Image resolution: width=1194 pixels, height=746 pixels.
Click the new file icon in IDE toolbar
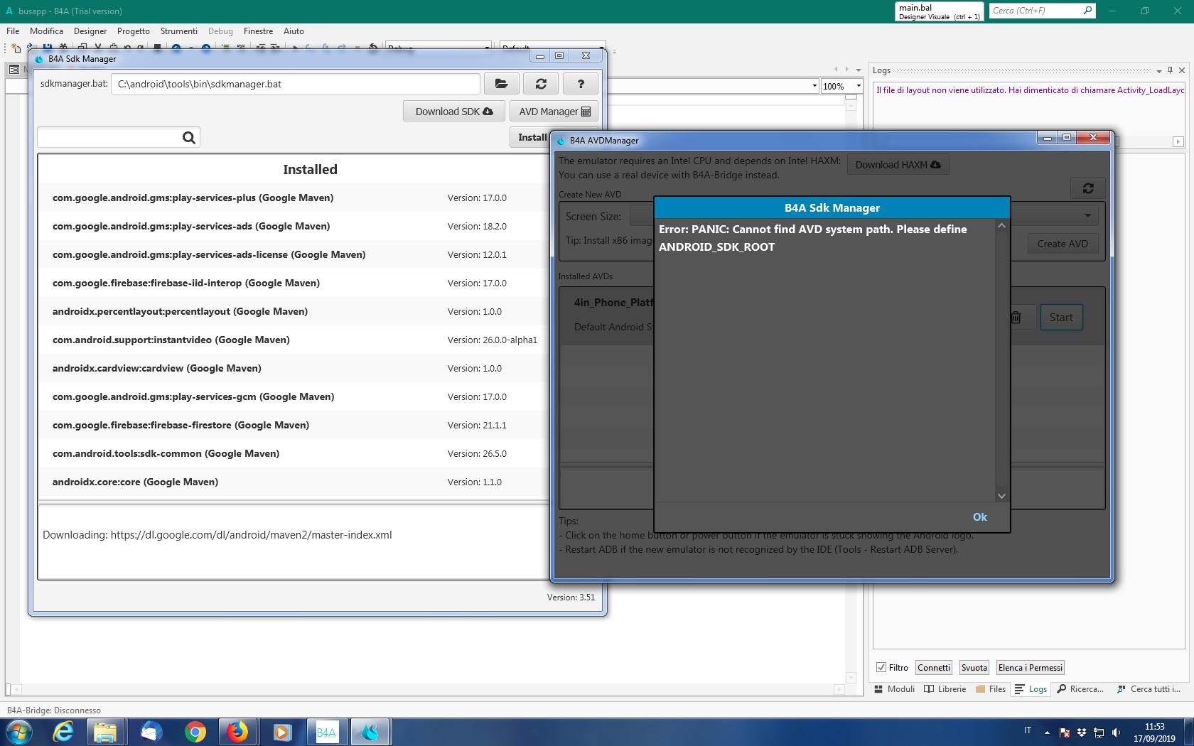(16, 48)
